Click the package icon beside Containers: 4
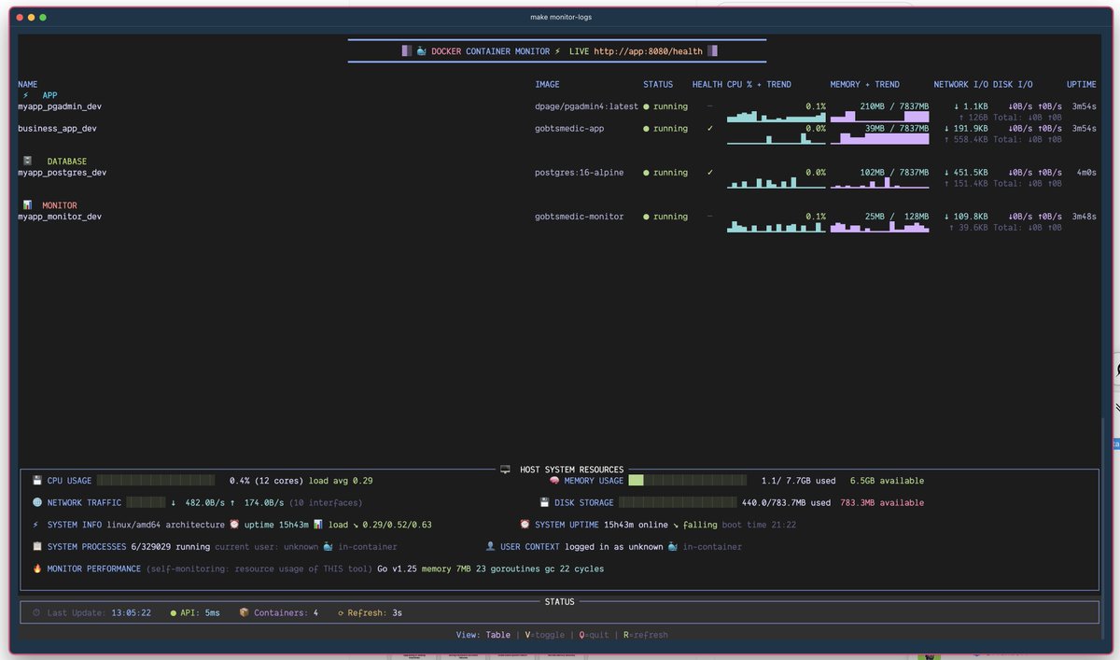1120x660 pixels. [244, 612]
